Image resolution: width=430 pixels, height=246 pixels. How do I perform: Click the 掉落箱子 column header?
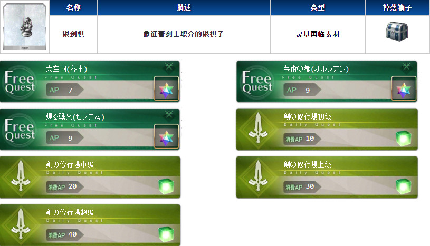397,8
